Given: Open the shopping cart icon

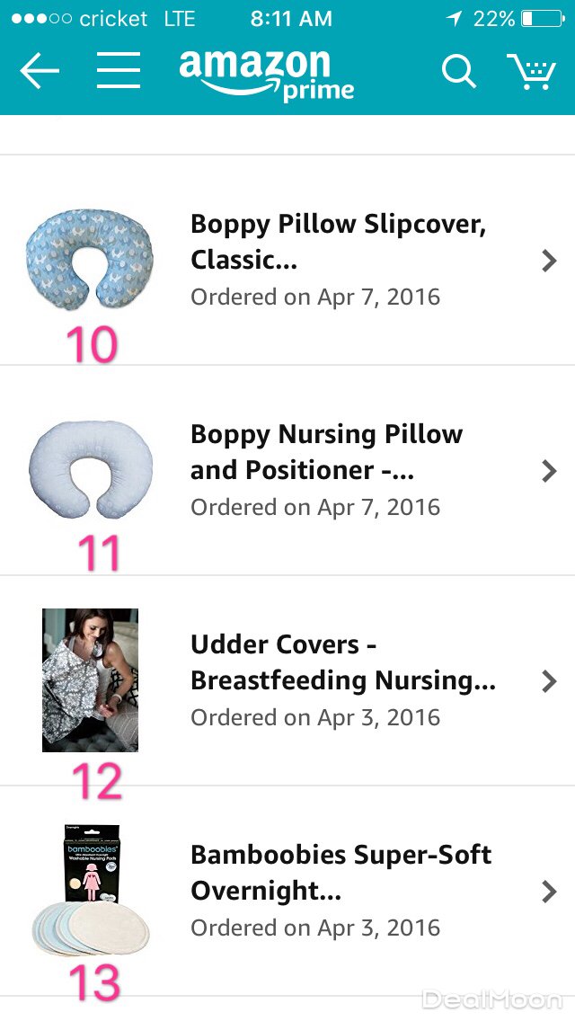Looking at the screenshot, I should [x=531, y=71].
